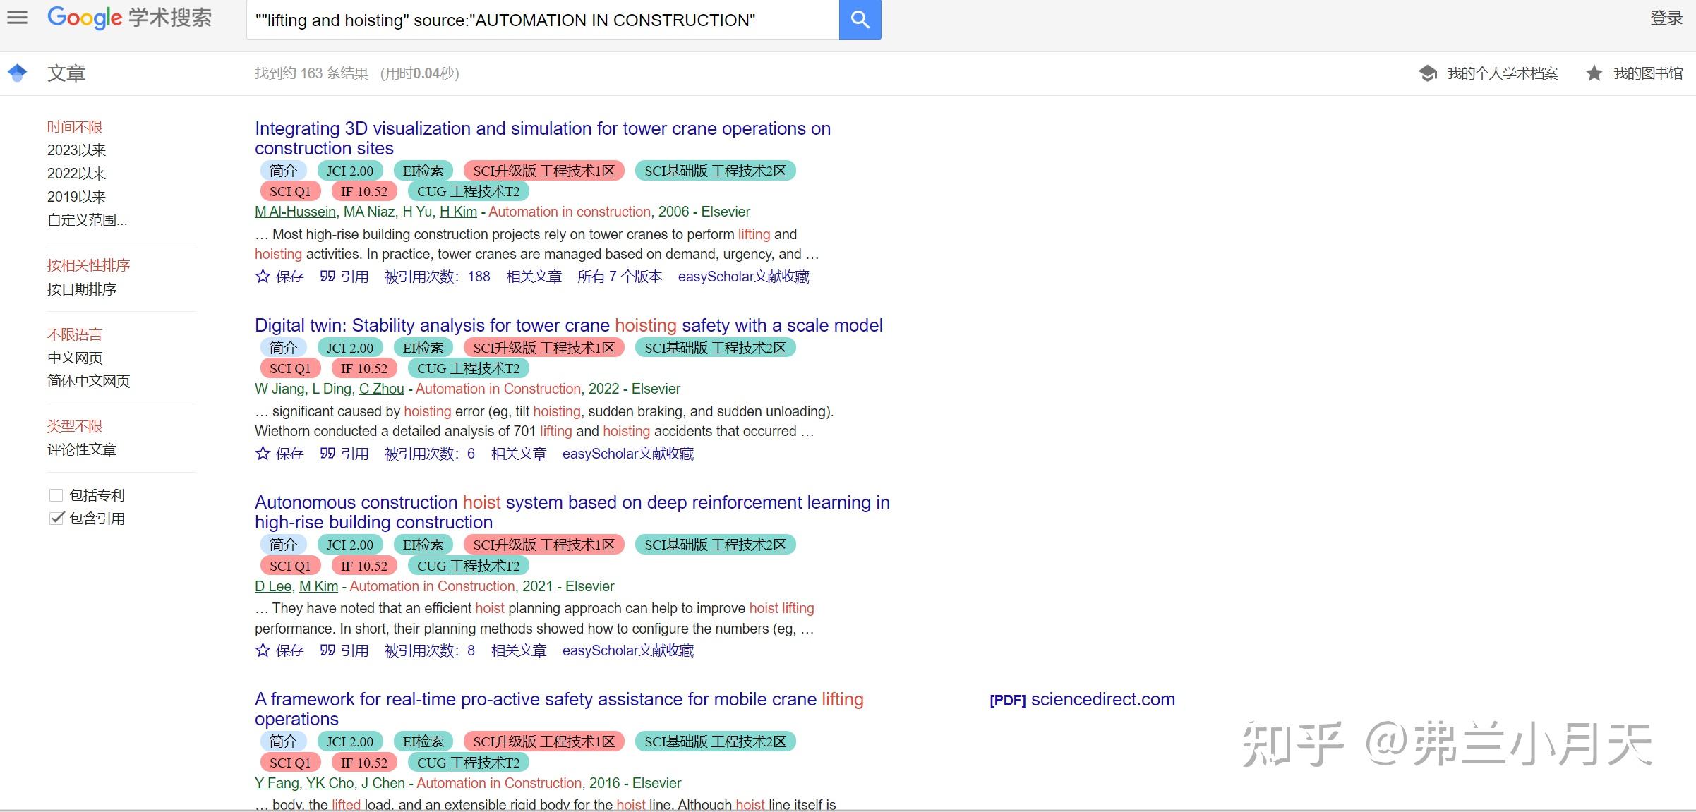
Task: Click EI检索 badge on the Autonomous construction hoist result
Action: tap(423, 545)
